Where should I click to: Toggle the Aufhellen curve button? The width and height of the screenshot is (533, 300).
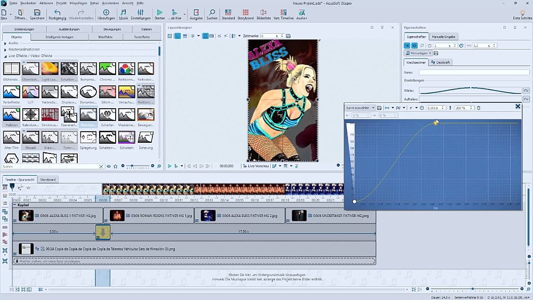click(x=526, y=99)
